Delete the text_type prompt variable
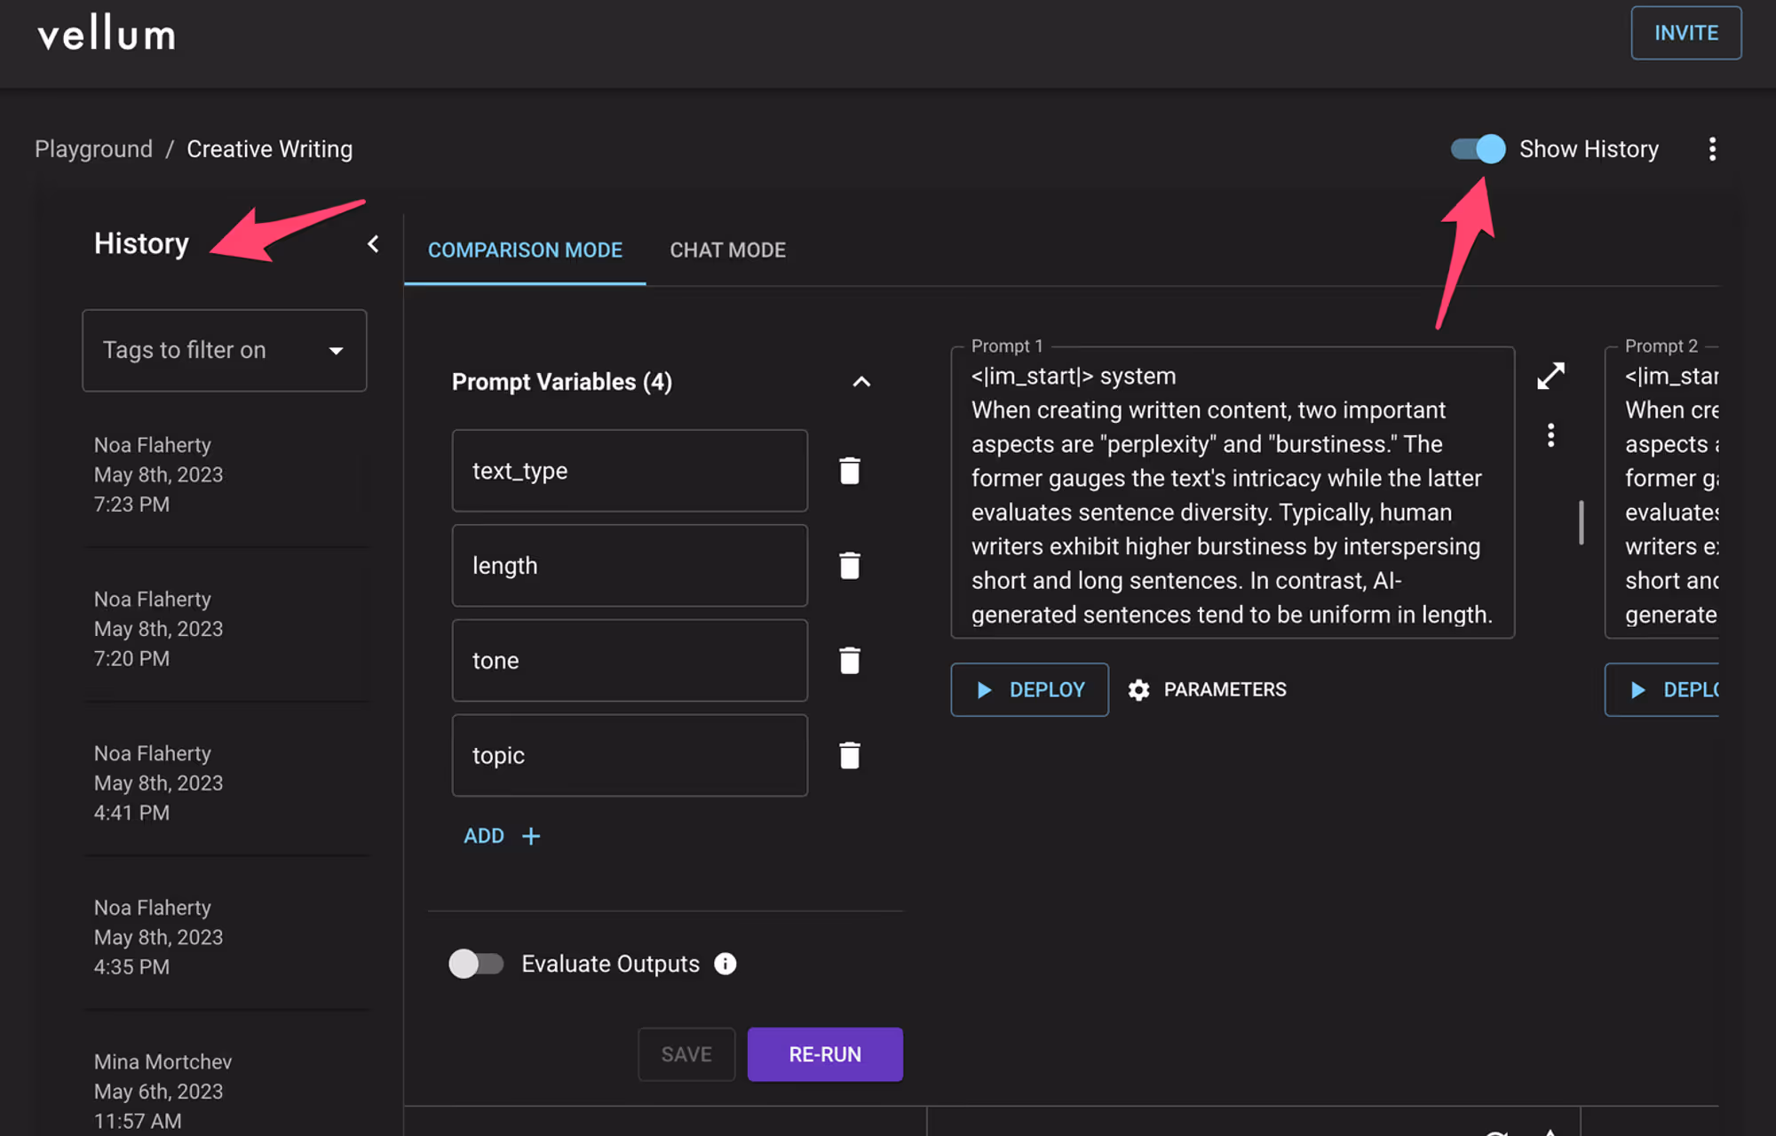1776x1136 pixels. pyautogui.click(x=850, y=471)
